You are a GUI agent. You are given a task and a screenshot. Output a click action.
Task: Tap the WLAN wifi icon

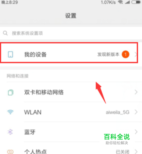click(10, 112)
